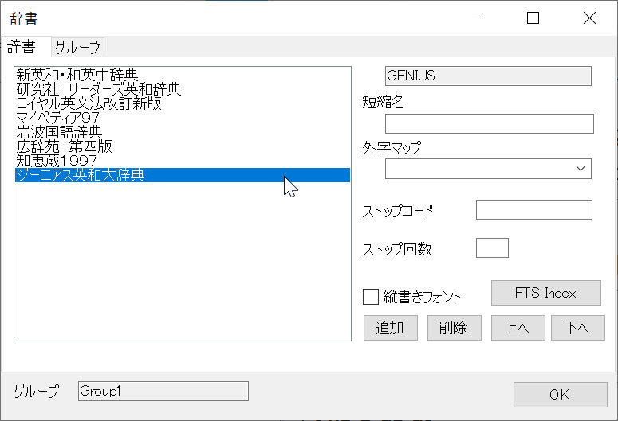Select ロイヤル英文法改訂新版 entry

click(x=183, y=103)
